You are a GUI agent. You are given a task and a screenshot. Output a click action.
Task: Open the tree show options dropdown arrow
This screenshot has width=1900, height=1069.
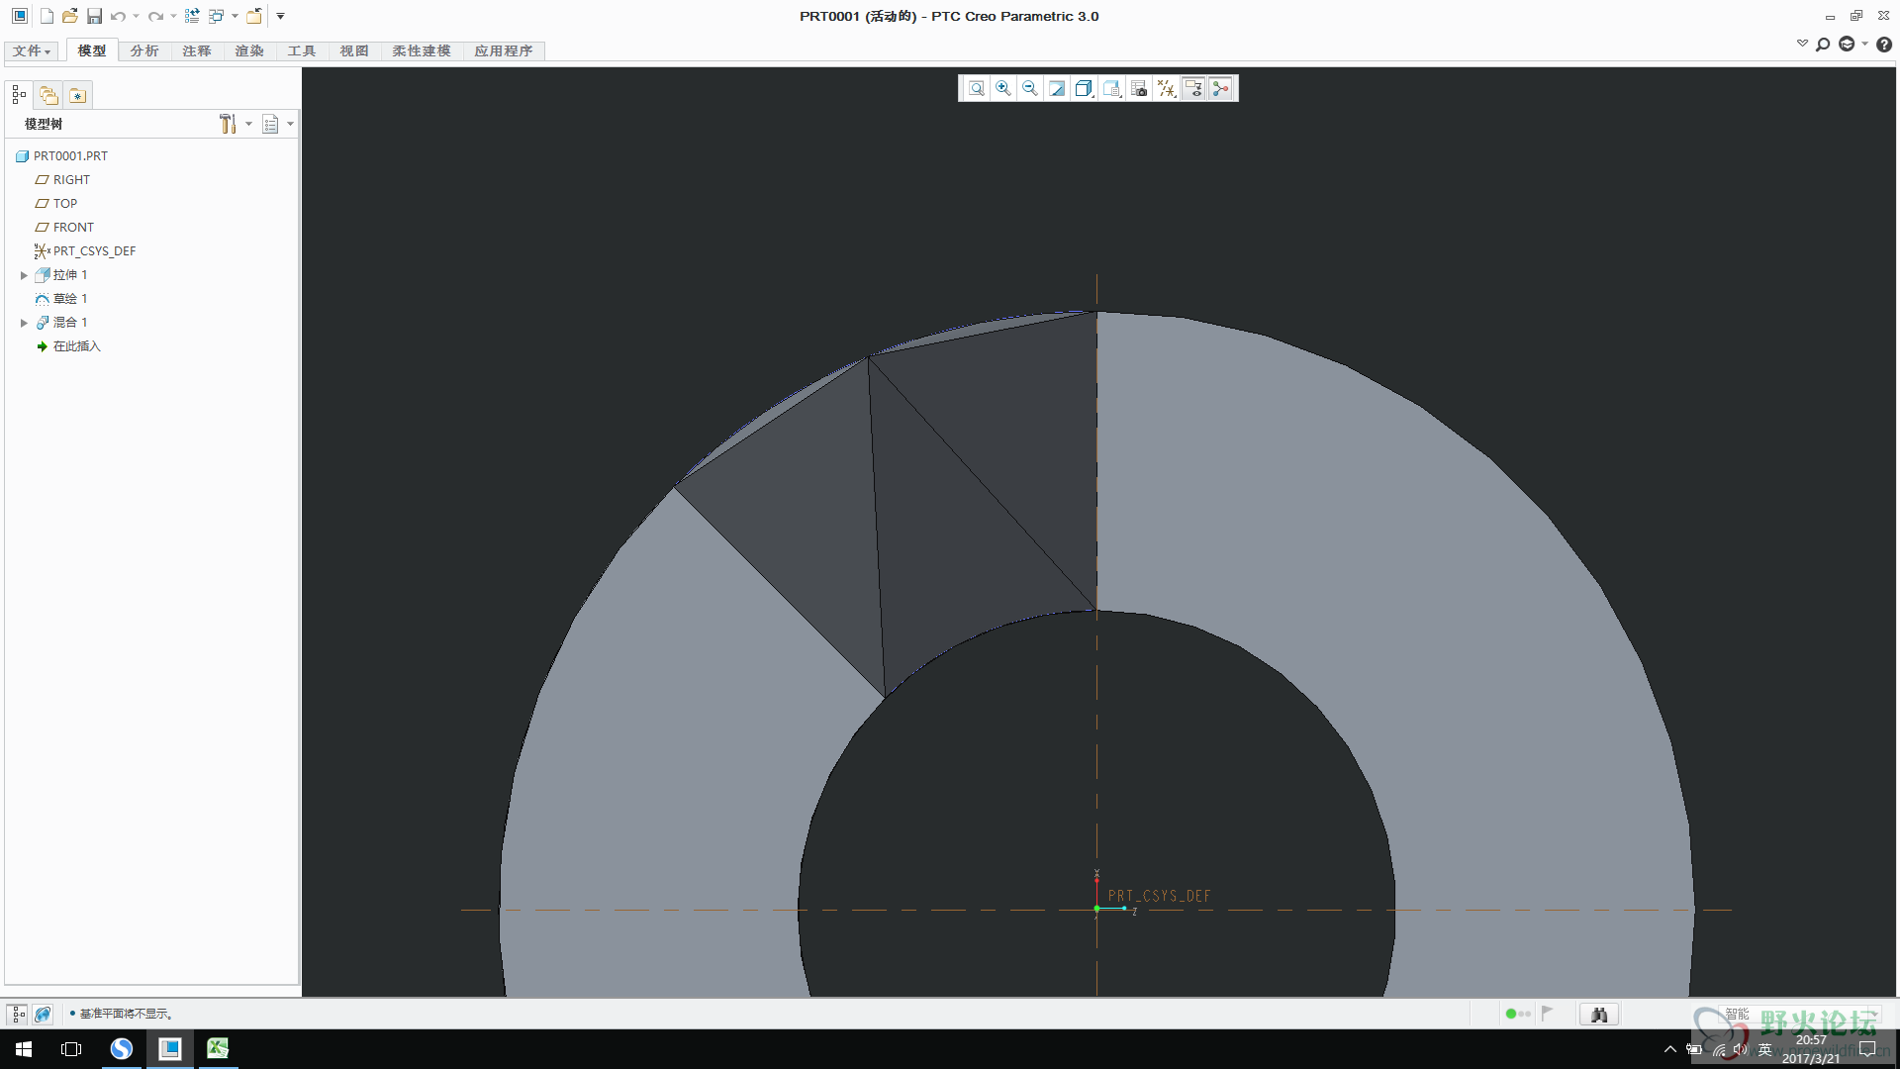[290, 124]
